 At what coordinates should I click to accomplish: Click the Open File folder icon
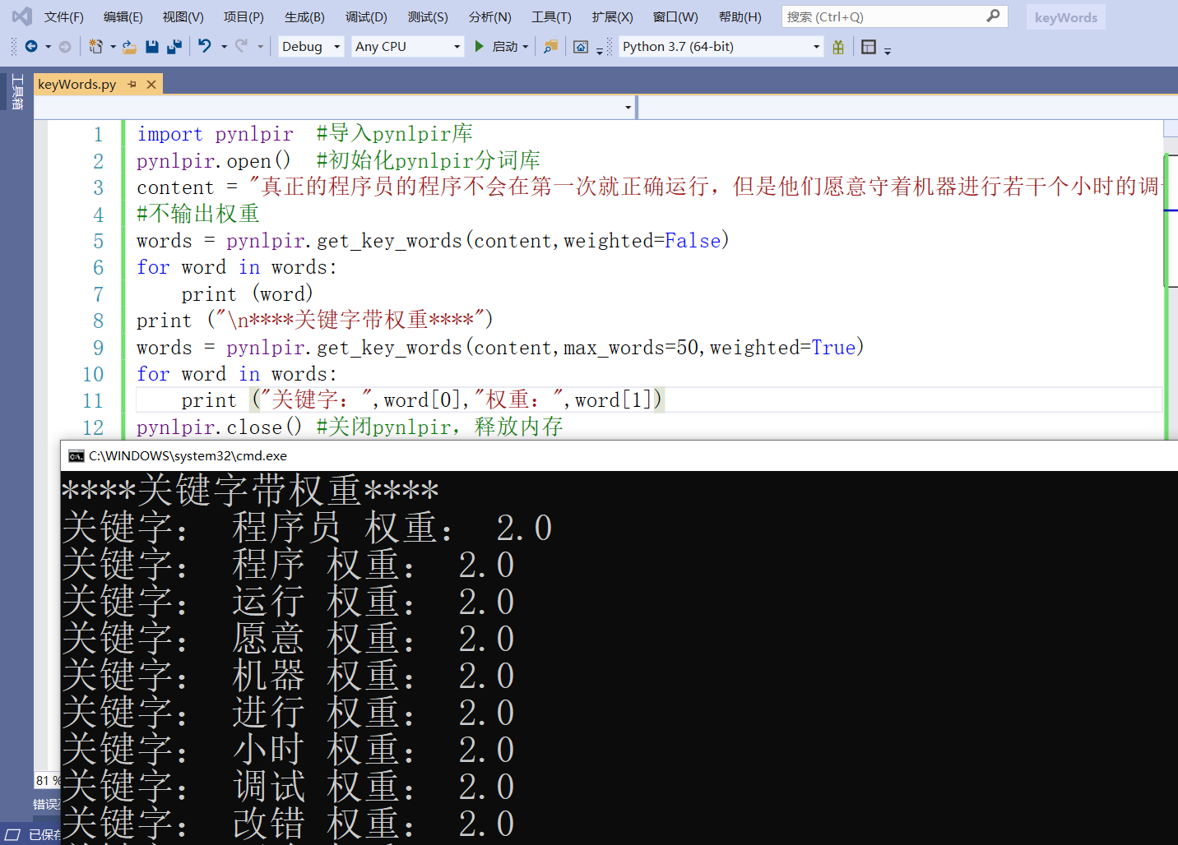pyautogui.click(x=129, y=47)
